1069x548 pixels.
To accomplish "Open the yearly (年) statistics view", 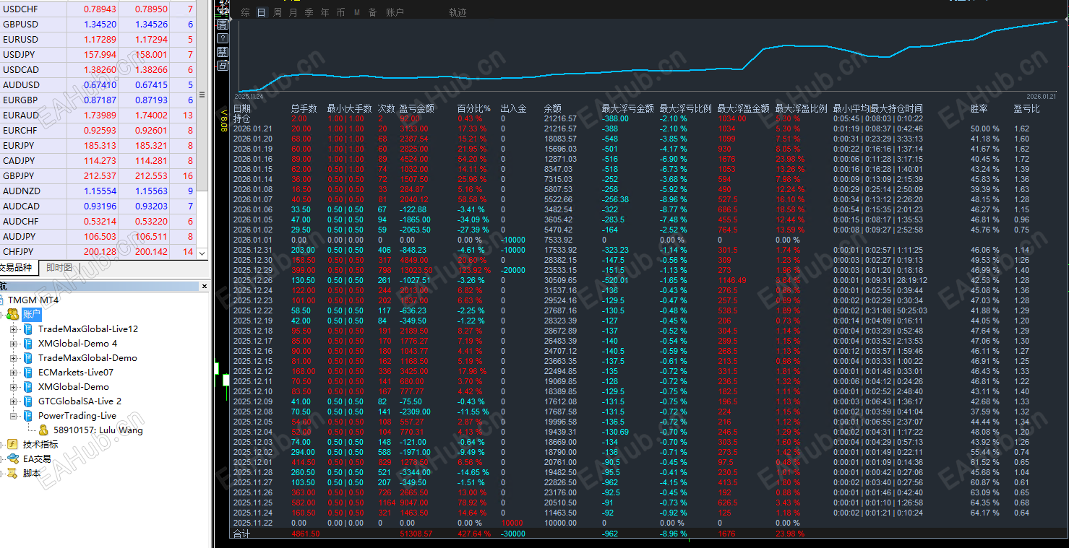I will [324, 12].
